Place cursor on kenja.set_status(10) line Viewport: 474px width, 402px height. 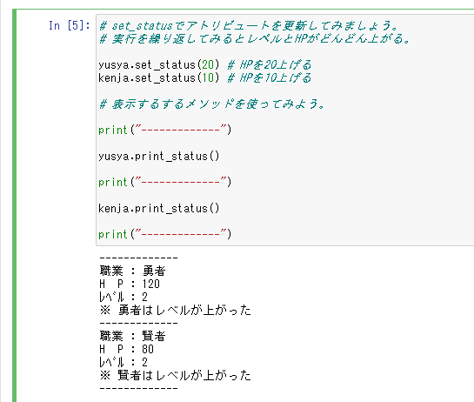click(x=159, y=78)
